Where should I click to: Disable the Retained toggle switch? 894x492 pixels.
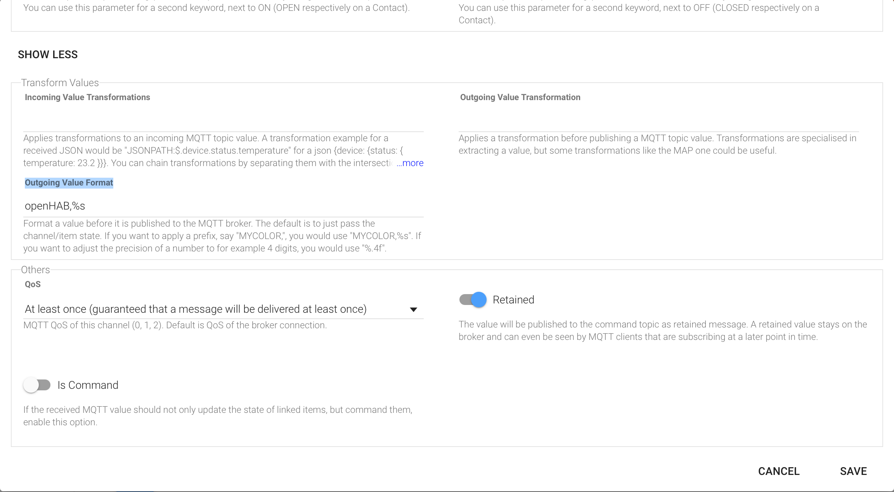(473, 300)
